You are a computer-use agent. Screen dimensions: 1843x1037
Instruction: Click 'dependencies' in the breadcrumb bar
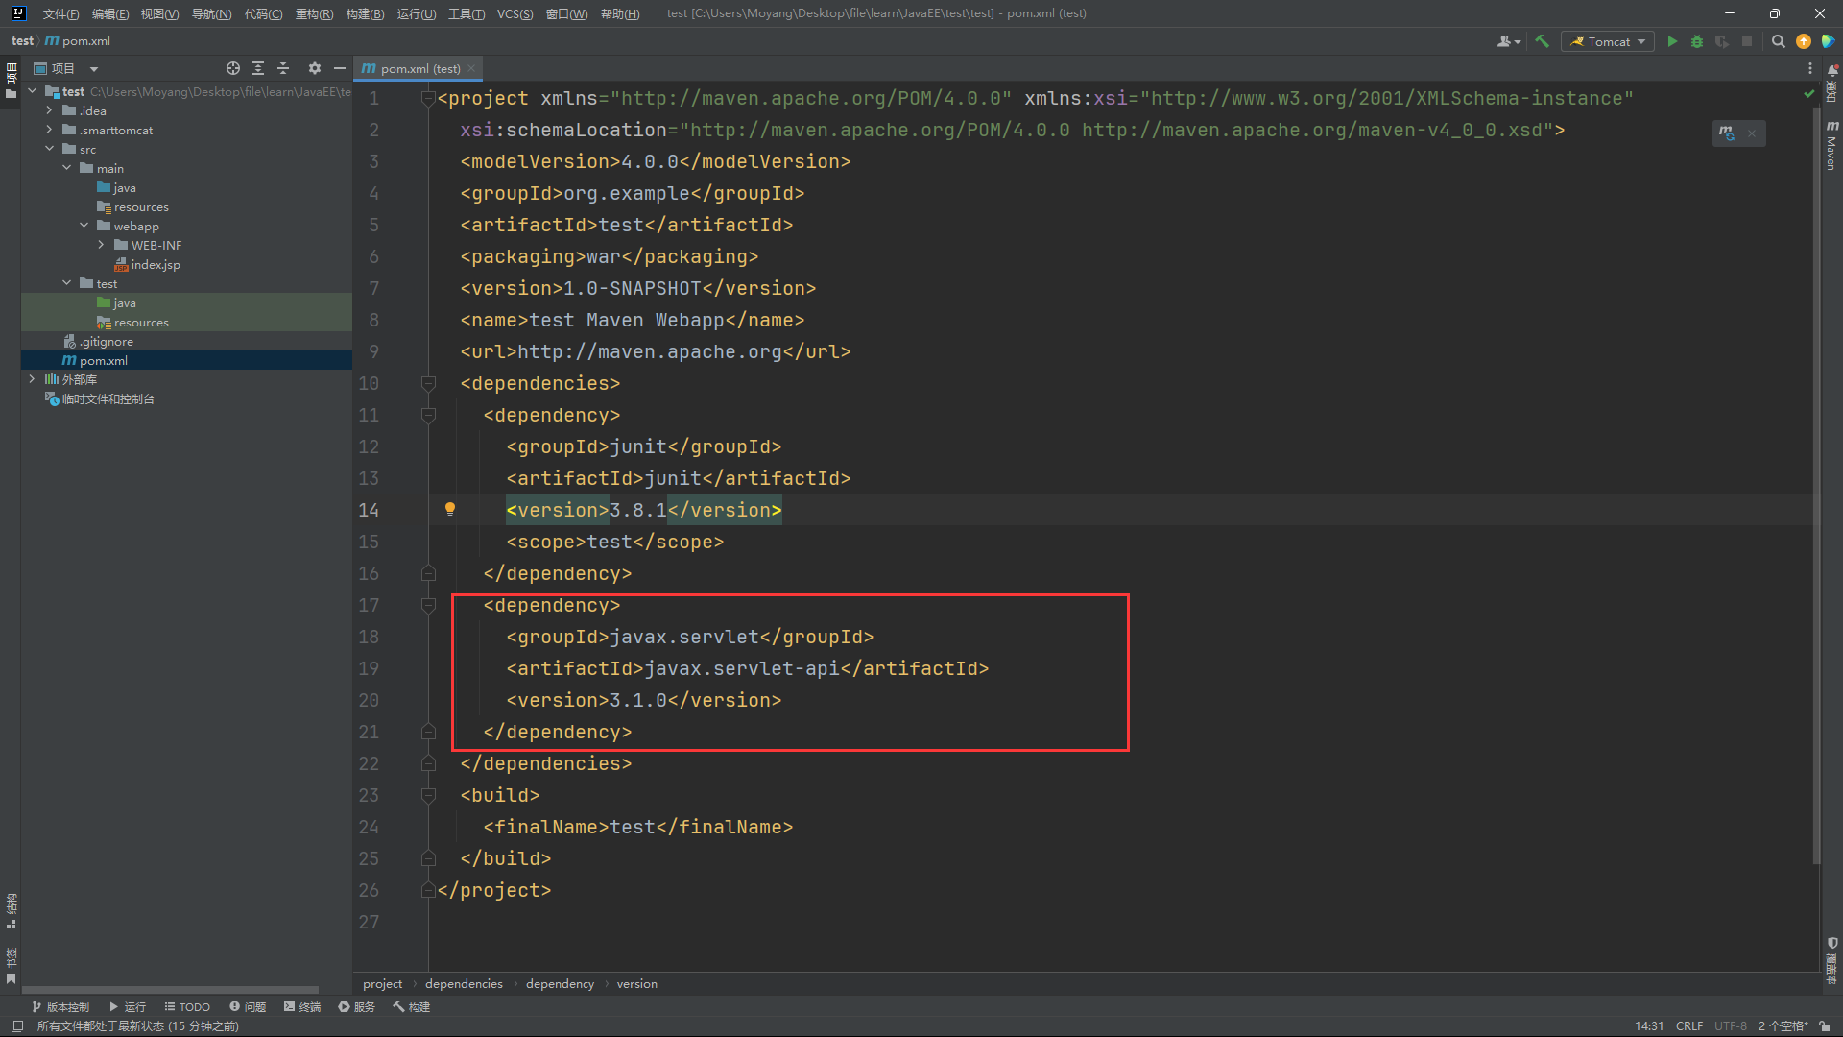[464, 984]
